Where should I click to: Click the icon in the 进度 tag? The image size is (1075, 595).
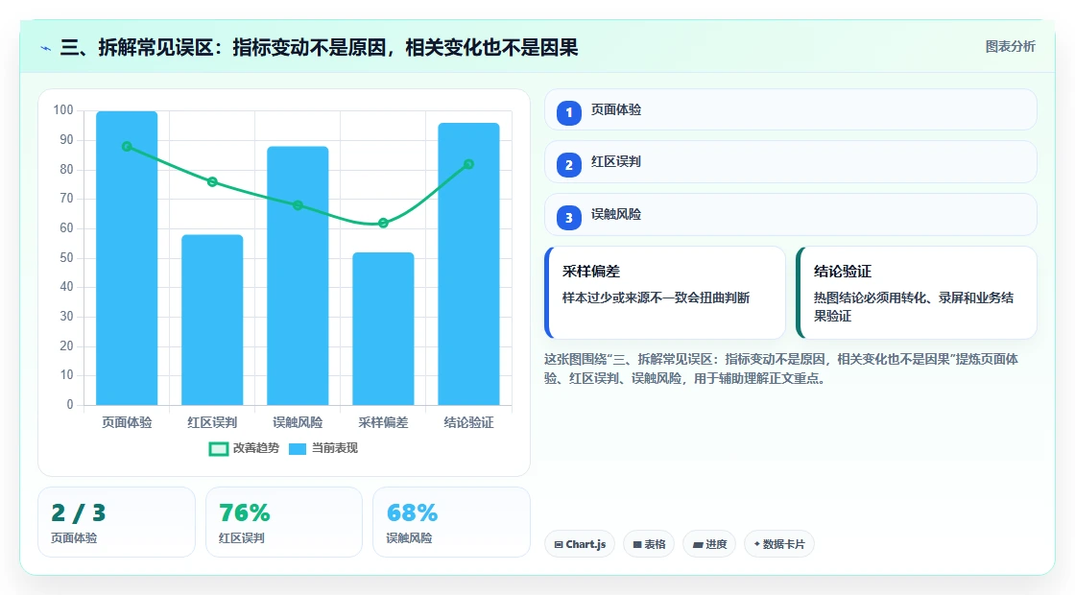tap(698, 544)
